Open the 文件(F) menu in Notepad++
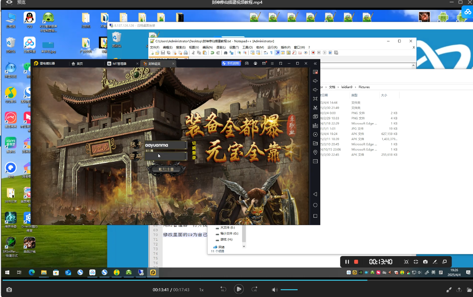The image size is (473, 297). (x=154, y=47)
